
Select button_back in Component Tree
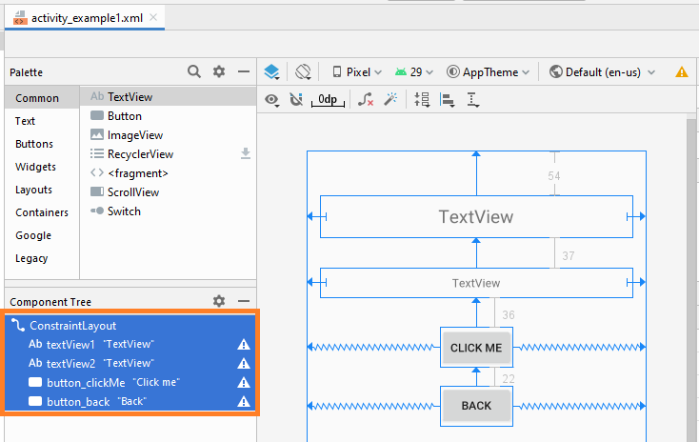(130, 401)
